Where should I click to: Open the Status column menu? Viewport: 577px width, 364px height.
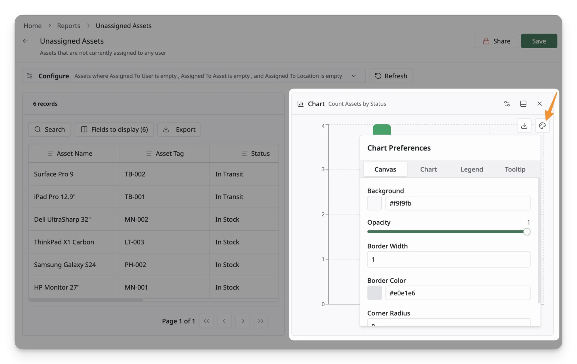pos(244,153)
